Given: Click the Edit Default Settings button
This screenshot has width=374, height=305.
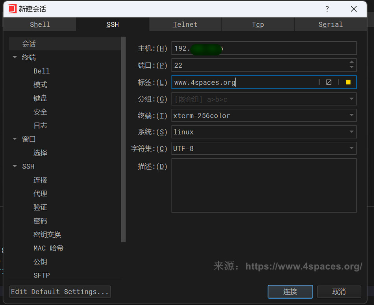Looking at the screenshot, I should (x=60, y=292).
